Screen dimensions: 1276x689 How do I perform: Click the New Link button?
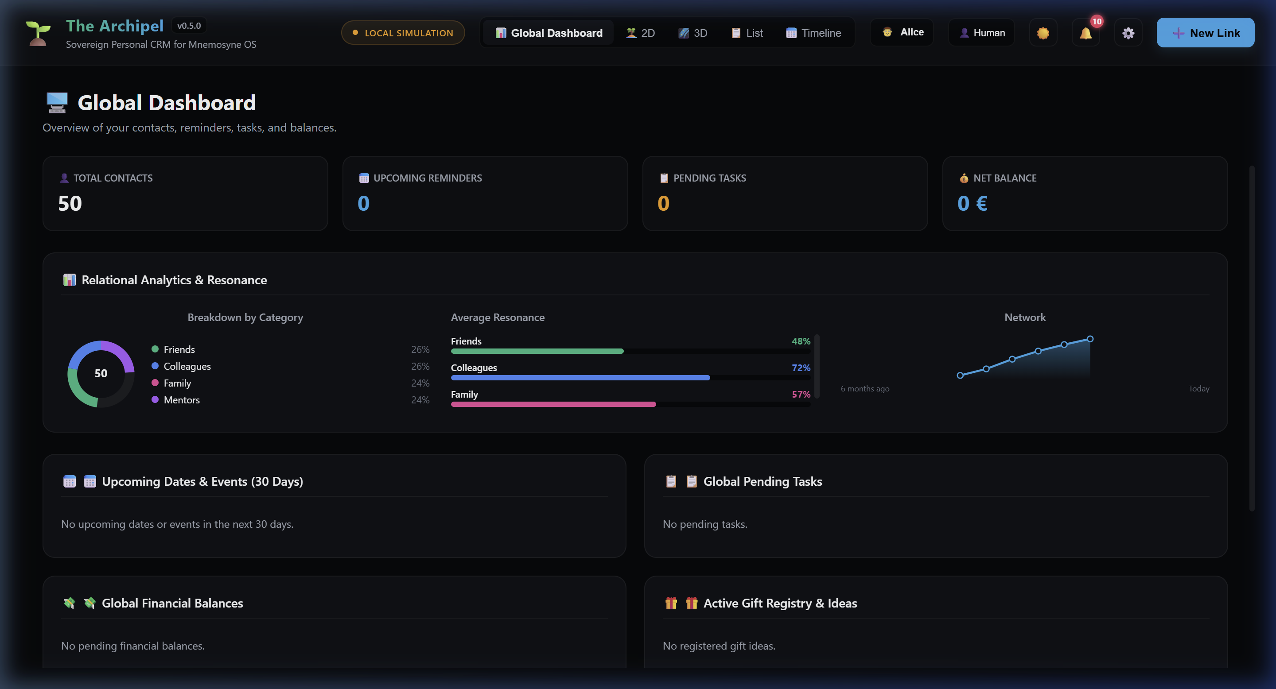click(1205, 33)
